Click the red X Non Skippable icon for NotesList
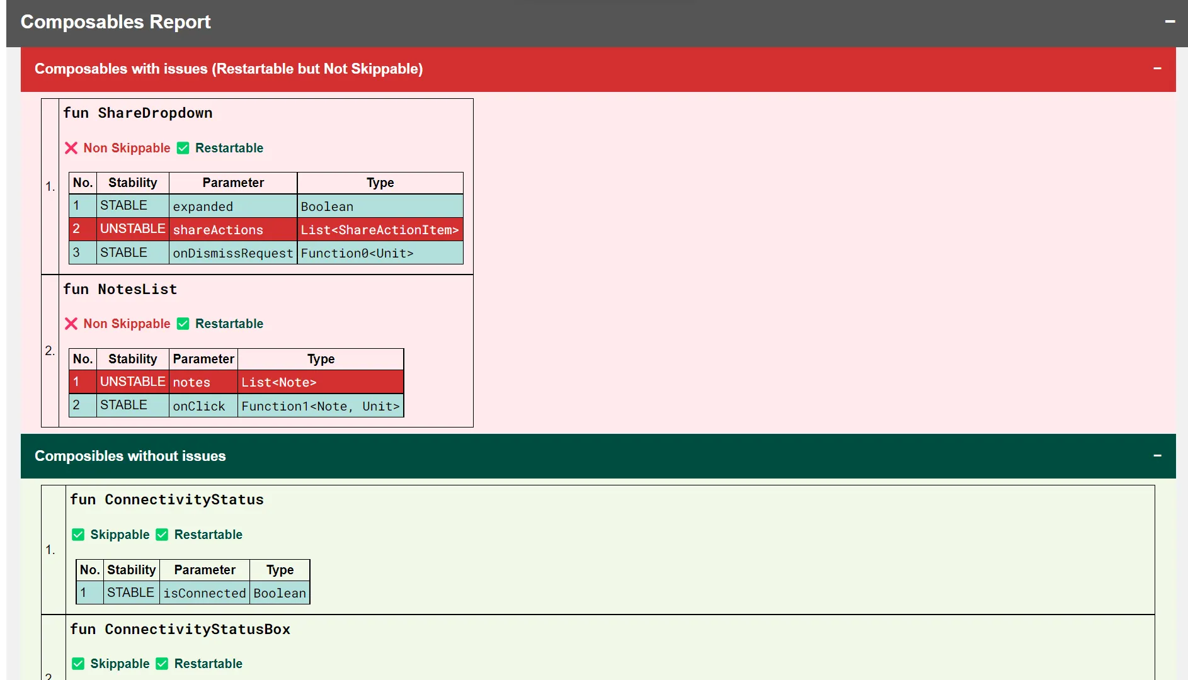 point(71,324)
